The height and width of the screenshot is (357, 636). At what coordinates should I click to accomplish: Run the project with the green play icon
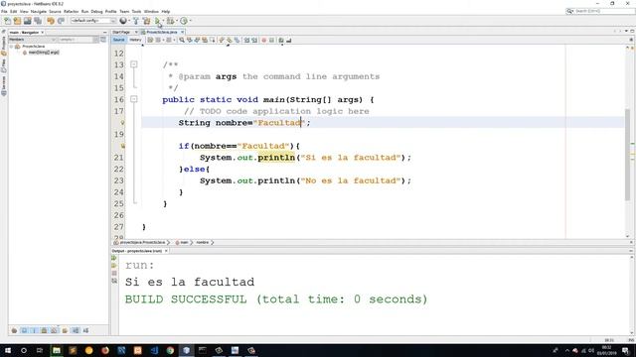point(157,21)
